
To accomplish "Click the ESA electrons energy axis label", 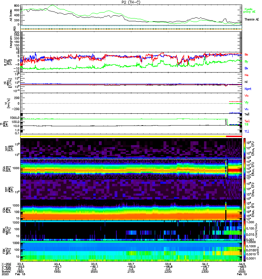I will tap(6, 210).
